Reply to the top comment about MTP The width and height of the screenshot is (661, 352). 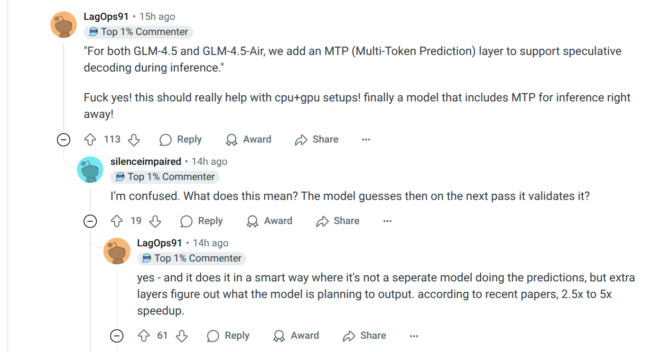click(181, 140)
